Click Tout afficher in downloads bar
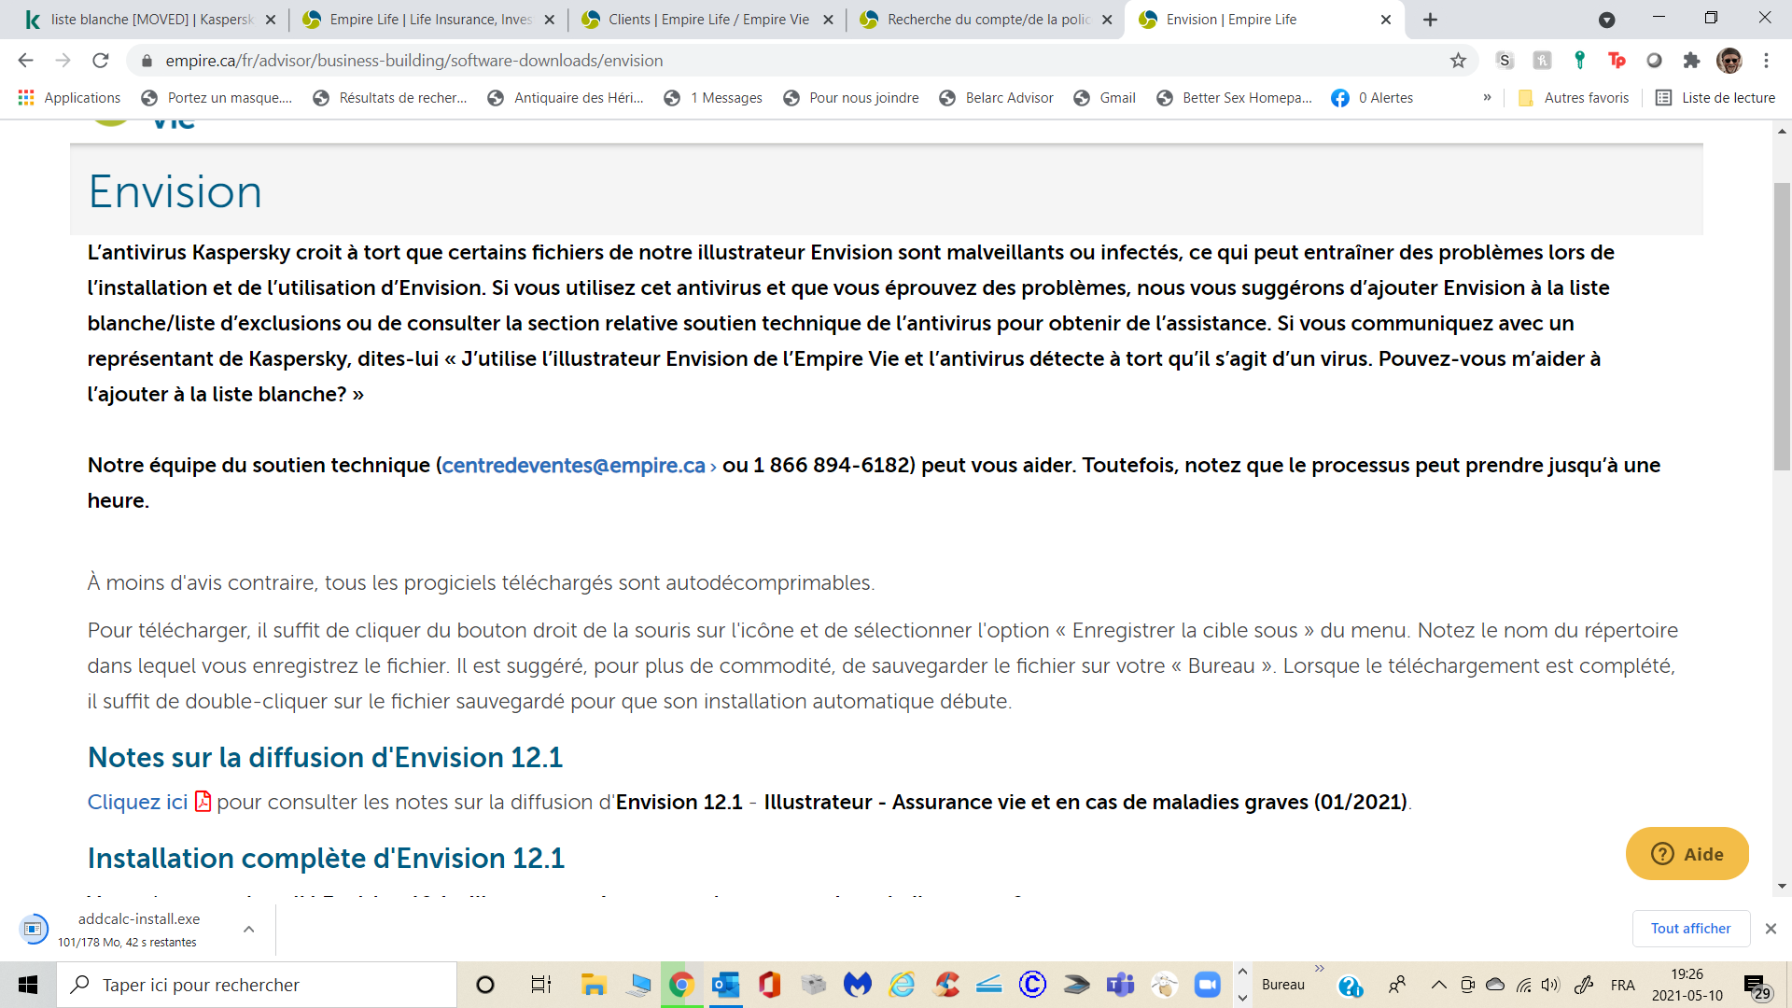Screen dimensions: 1792x1008 pos(1690,929)
